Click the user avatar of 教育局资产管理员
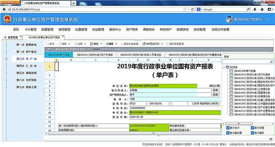The height and width of the screenshot is (147, 275). coord(229,19)
